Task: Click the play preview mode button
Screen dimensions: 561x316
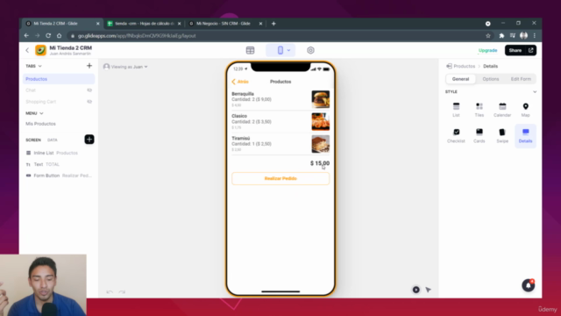Action: [x=415, y=290]
